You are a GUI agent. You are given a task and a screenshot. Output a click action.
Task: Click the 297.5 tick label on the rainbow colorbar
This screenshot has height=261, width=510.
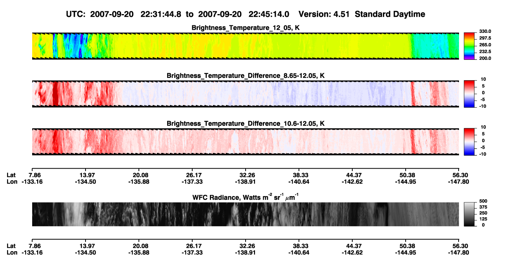pos(486,38)
